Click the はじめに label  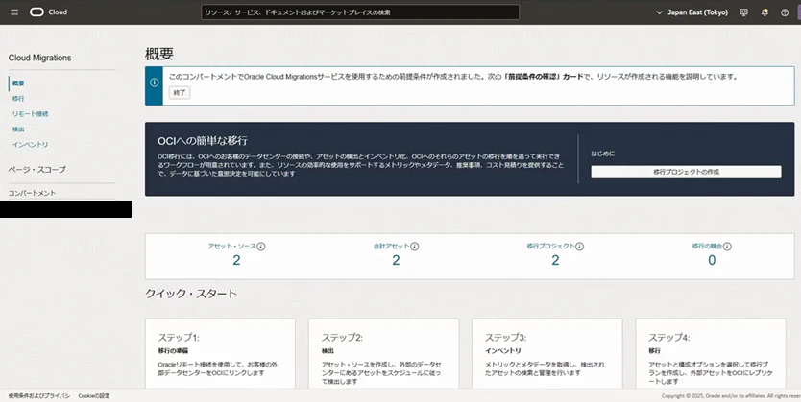603,154
